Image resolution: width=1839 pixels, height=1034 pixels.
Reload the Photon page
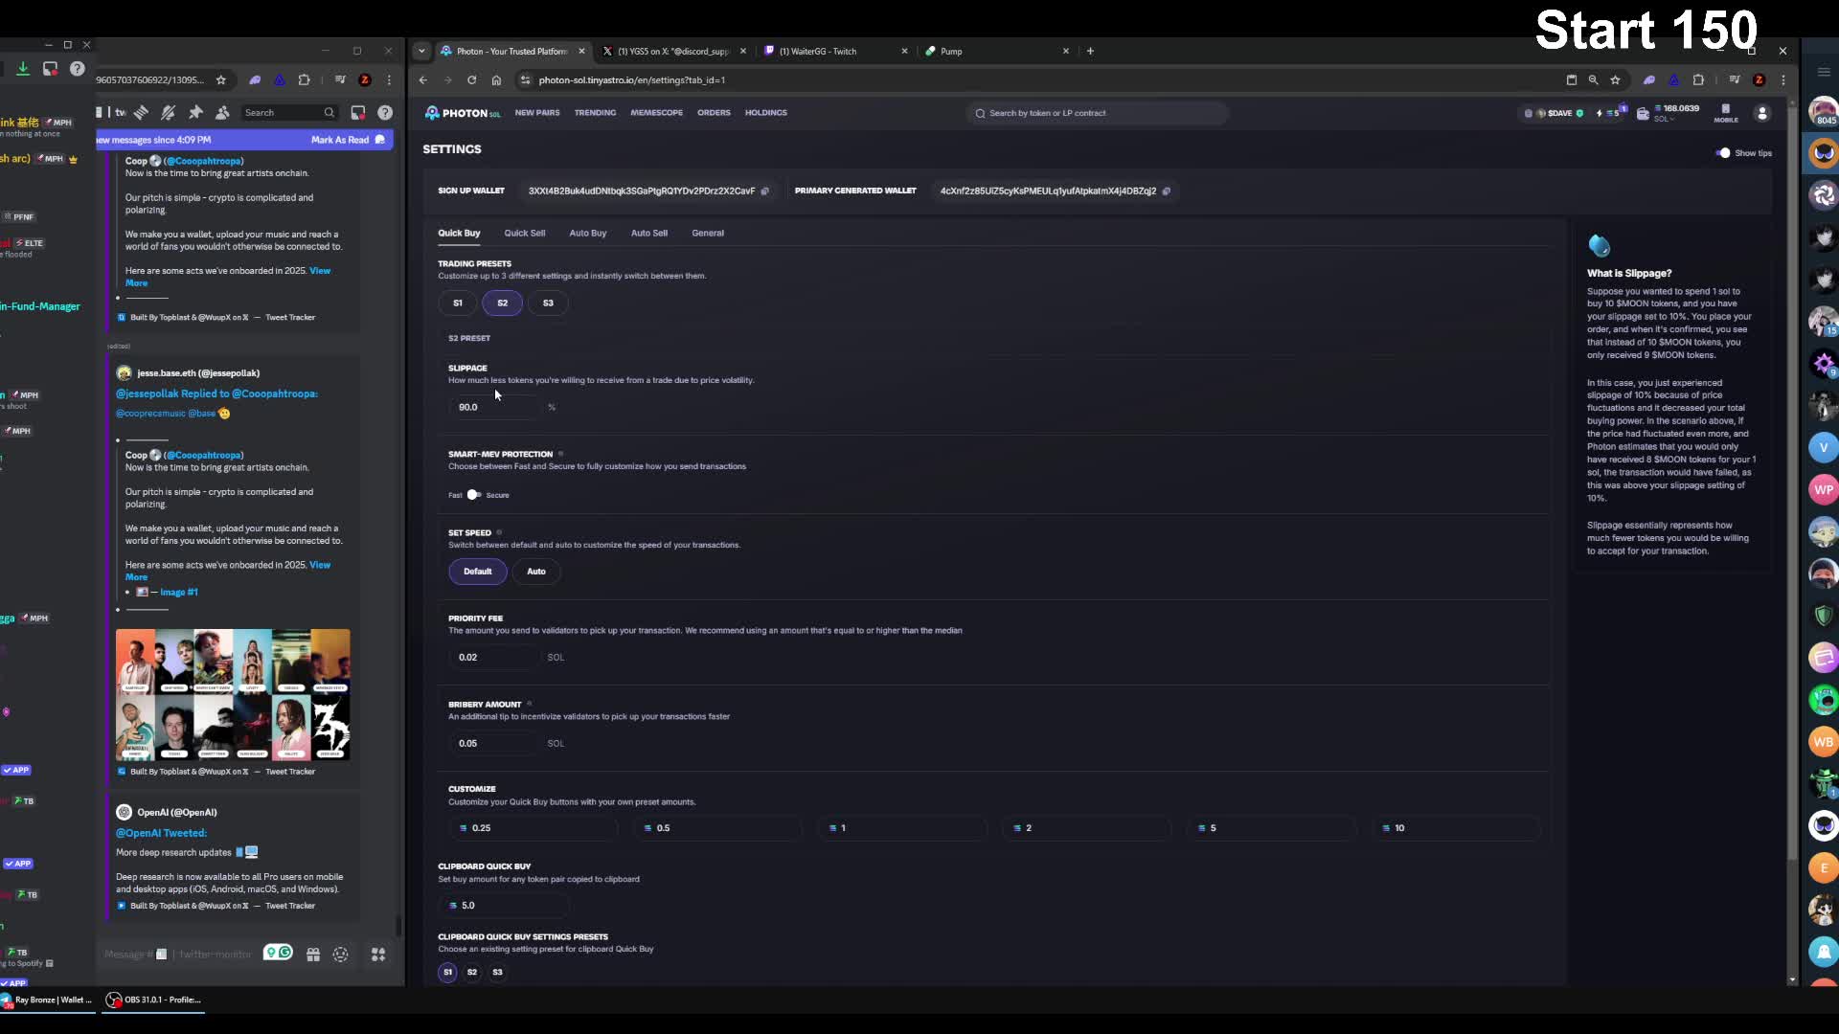pos(471,80)
